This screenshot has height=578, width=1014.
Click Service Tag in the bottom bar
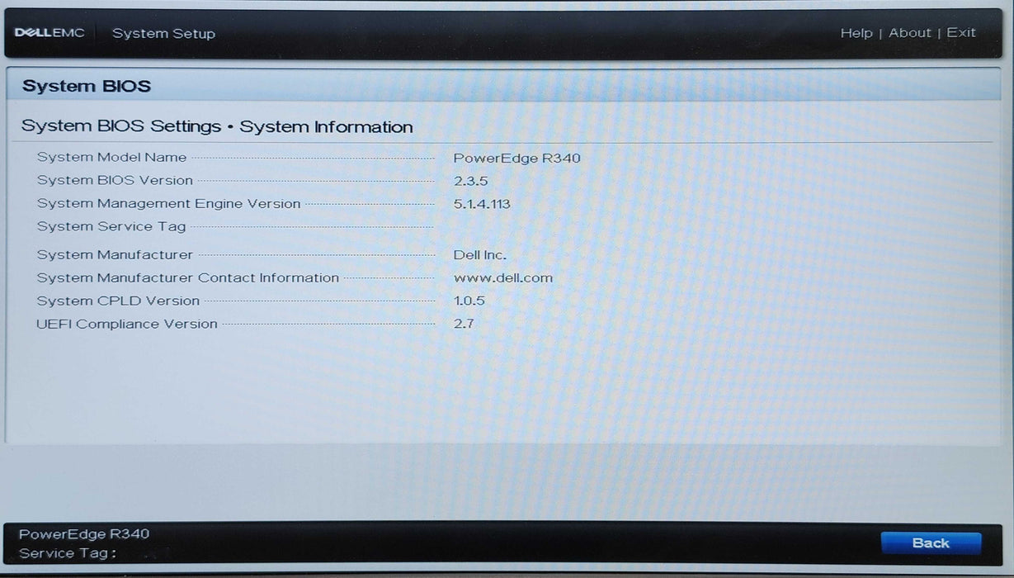(x=68, y=553)
